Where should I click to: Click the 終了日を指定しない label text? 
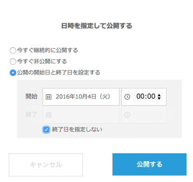pyautogui.click(x=77, y=129)
